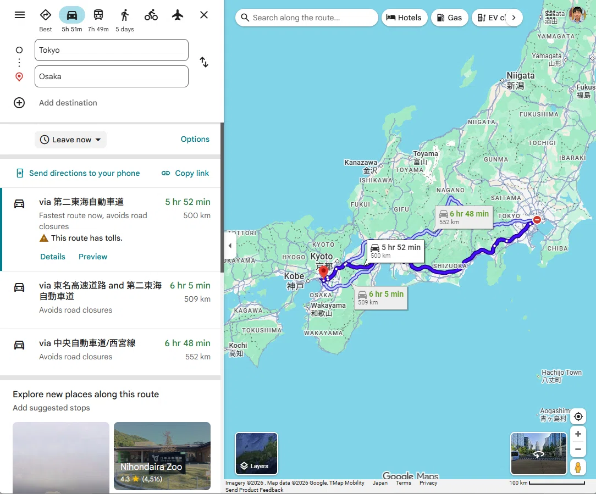Open Details of the fastest route
Viewport: 596px width, 494px height.
tap(53, 257)
